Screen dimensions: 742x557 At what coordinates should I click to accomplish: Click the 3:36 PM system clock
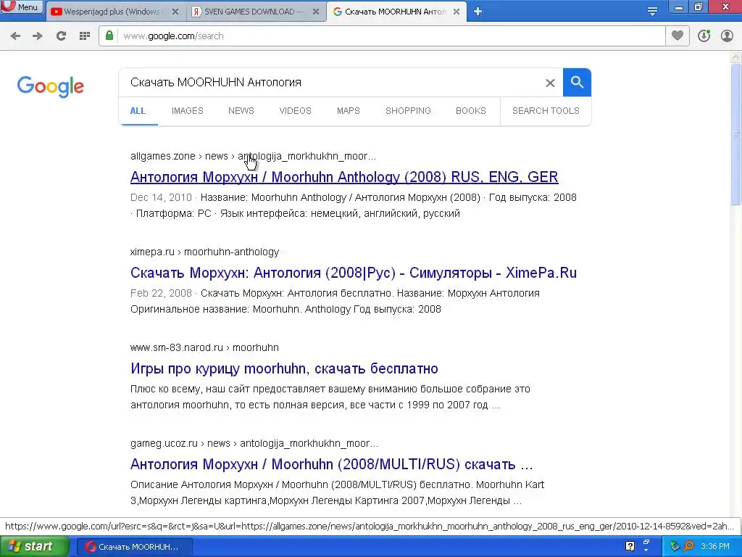pyautogui.click(x=715, y=547)
